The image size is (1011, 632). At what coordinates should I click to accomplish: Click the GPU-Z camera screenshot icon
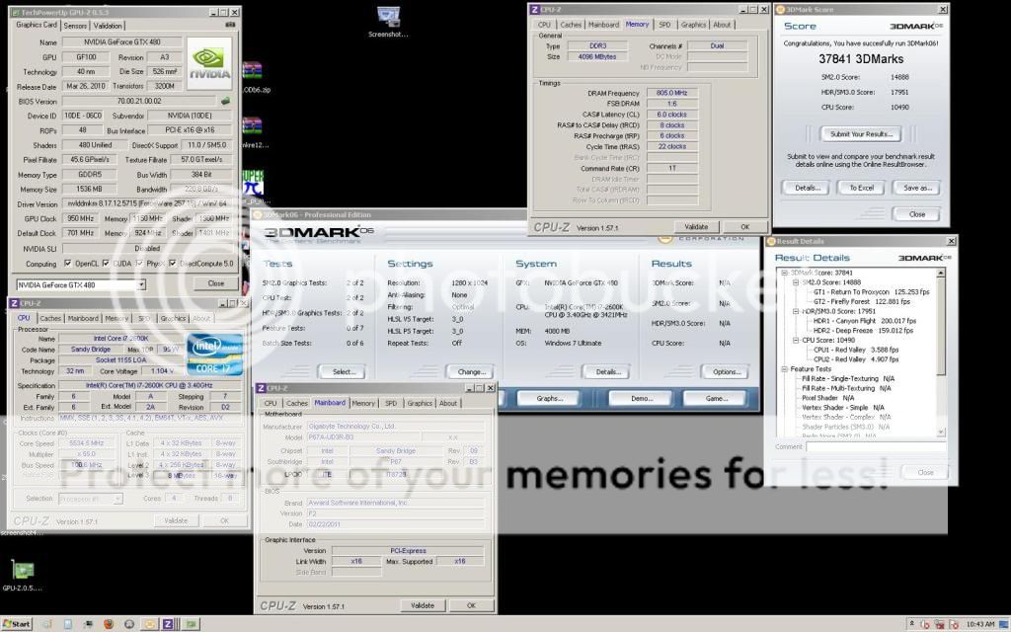coord(230,25)
